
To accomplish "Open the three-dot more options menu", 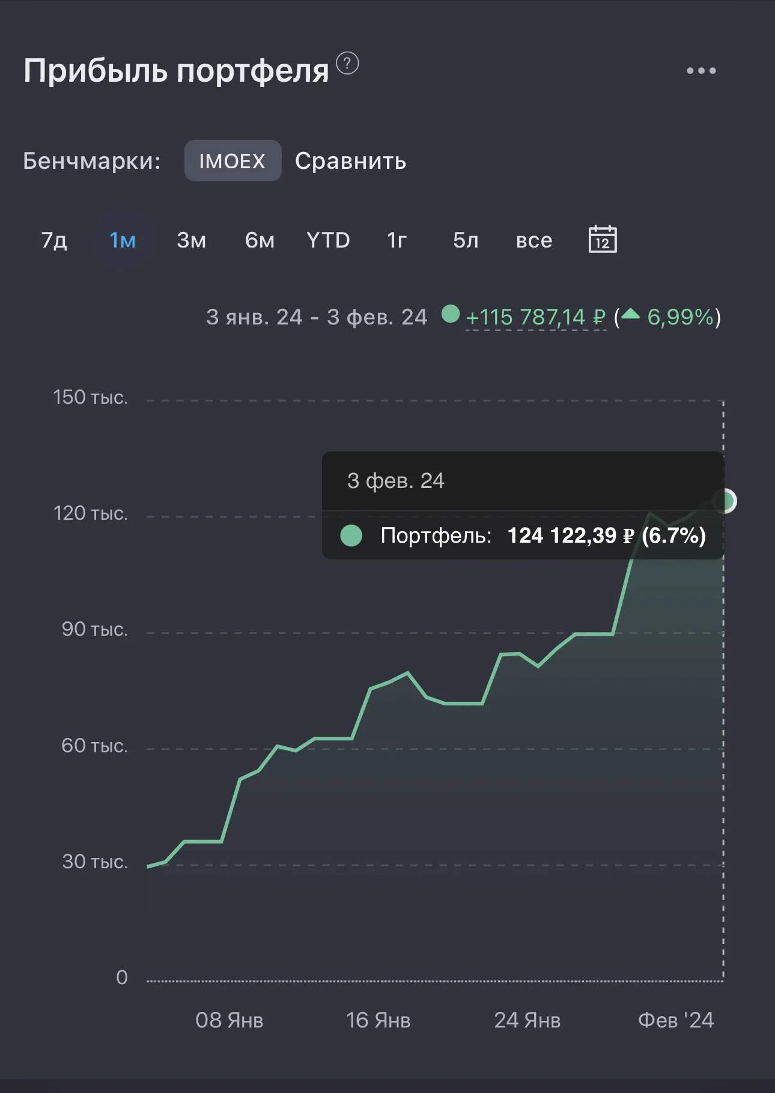I will coord(701,71).
